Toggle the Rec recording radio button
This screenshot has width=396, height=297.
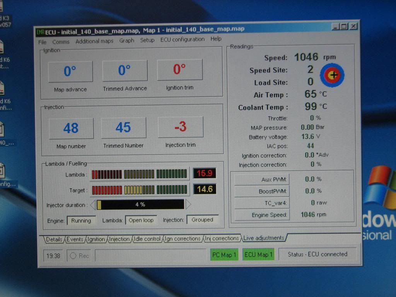point(73,256)
